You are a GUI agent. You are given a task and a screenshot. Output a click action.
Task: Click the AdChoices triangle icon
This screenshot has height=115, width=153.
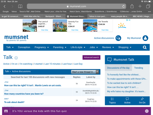[127, 20]
